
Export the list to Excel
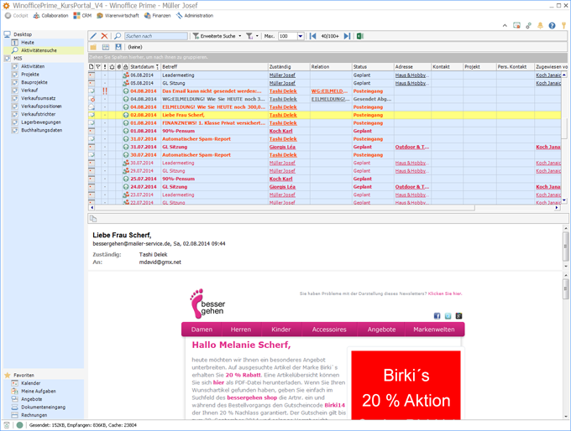coord(360,36)
